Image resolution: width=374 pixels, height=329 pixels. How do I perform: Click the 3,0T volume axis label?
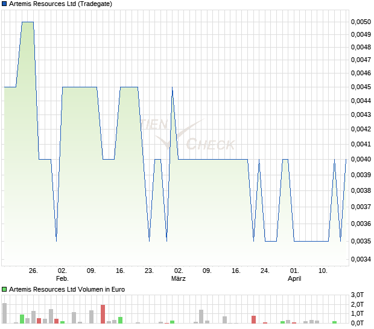(357, 295)
